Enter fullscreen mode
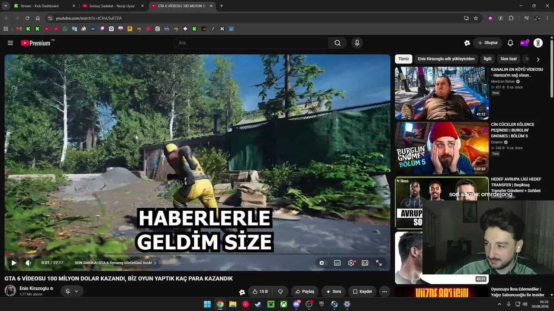The height and width of the screenshot is (311, 554). coord(379,263)
